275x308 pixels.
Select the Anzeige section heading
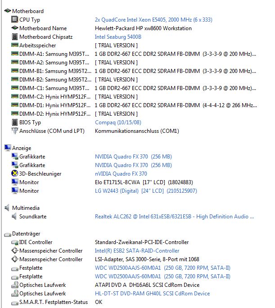(x=22, y=148)
